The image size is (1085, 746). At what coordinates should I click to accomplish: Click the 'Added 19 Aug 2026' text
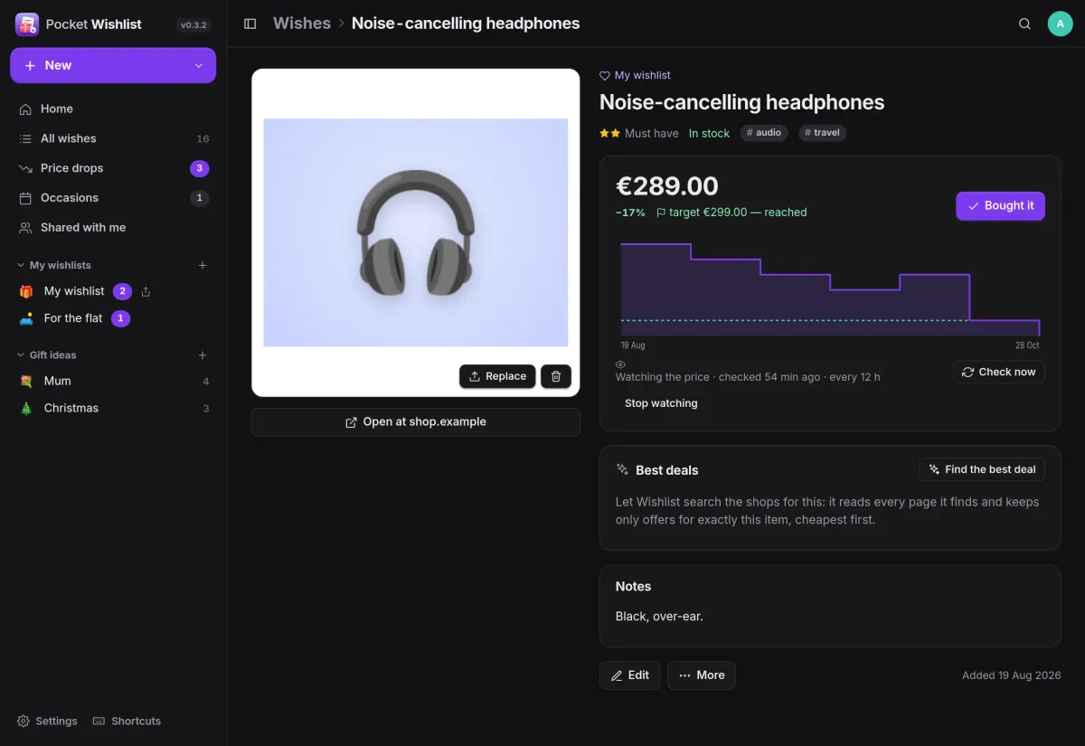[1011, 675]
